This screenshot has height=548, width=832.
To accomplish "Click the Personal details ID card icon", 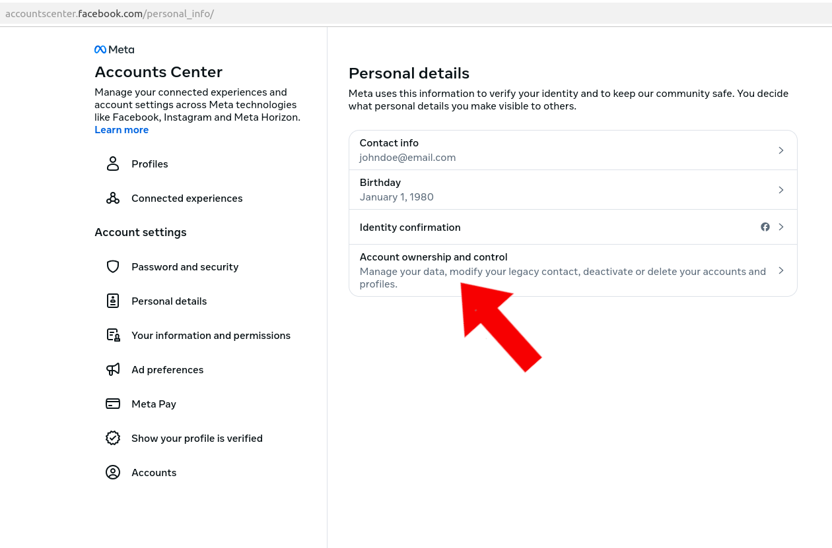I will (113, 301).
